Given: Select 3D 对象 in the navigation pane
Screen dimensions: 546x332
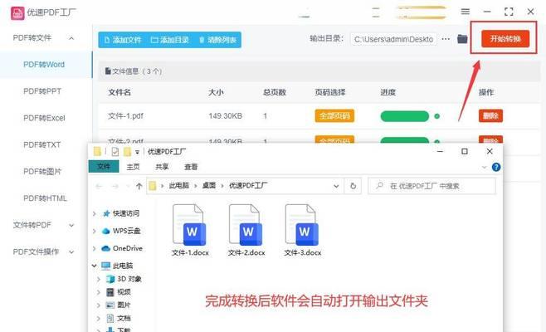Looking at the screenshot, I should [x=129, y=279].
